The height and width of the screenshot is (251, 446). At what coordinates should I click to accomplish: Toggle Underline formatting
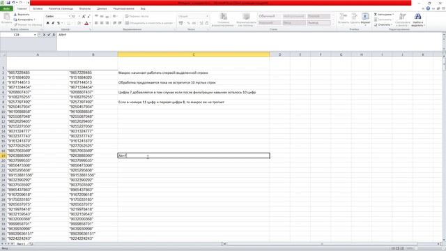tap(59, 23)
